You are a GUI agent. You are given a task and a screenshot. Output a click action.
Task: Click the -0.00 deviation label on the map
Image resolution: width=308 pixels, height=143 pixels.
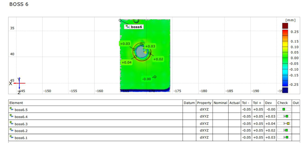pyautogui.click(x=146, y=79)
